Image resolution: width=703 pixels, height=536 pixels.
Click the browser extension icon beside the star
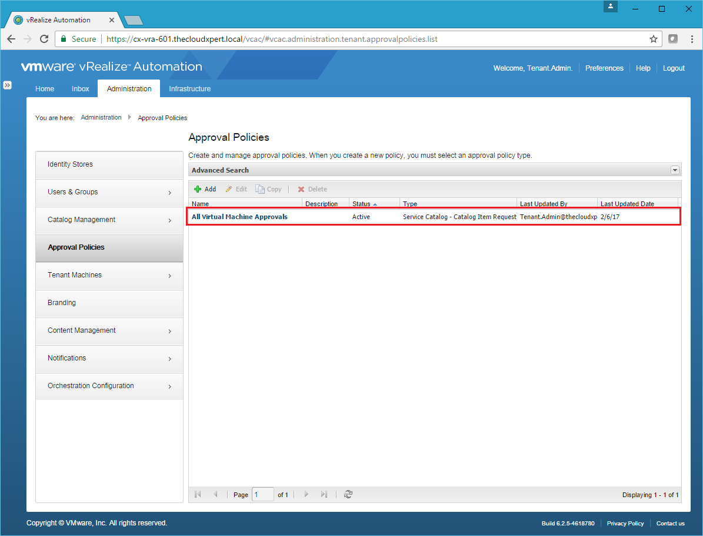[673, 39]
